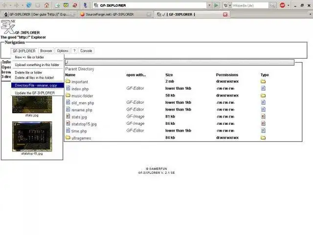Image resolution: width=313 pixels, height=235 pixels.
Task: Click the stats.jpg preview thumbnail
Action: [x=32, y=104]
